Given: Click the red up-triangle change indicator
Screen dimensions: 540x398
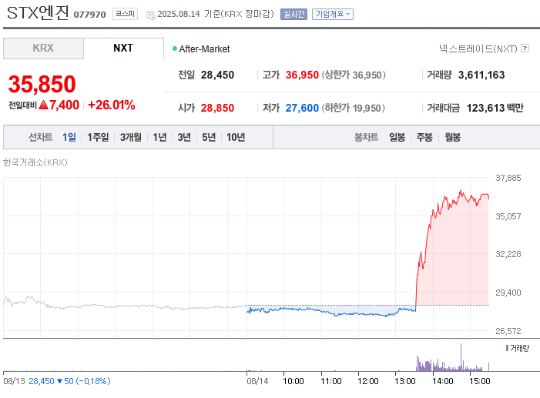Looking at the screenshot, I should point(43,105).
